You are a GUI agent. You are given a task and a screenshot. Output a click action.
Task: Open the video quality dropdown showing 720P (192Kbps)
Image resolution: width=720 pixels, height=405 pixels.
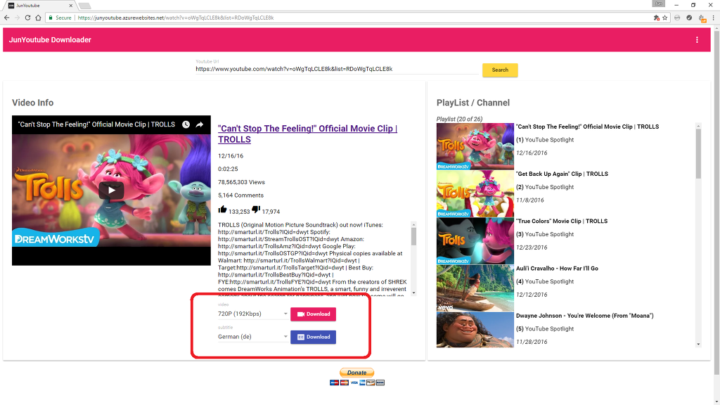(253, 314)
